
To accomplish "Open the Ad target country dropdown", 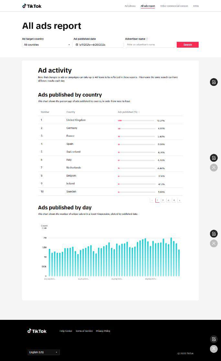I will tap(47, 44).
